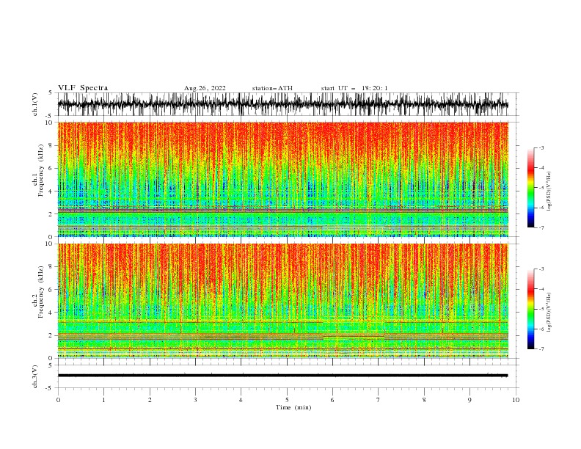581x449 pixels.
Task: Select the ch.2 "Frequency (kHz)" axis label
Action: 41,291
